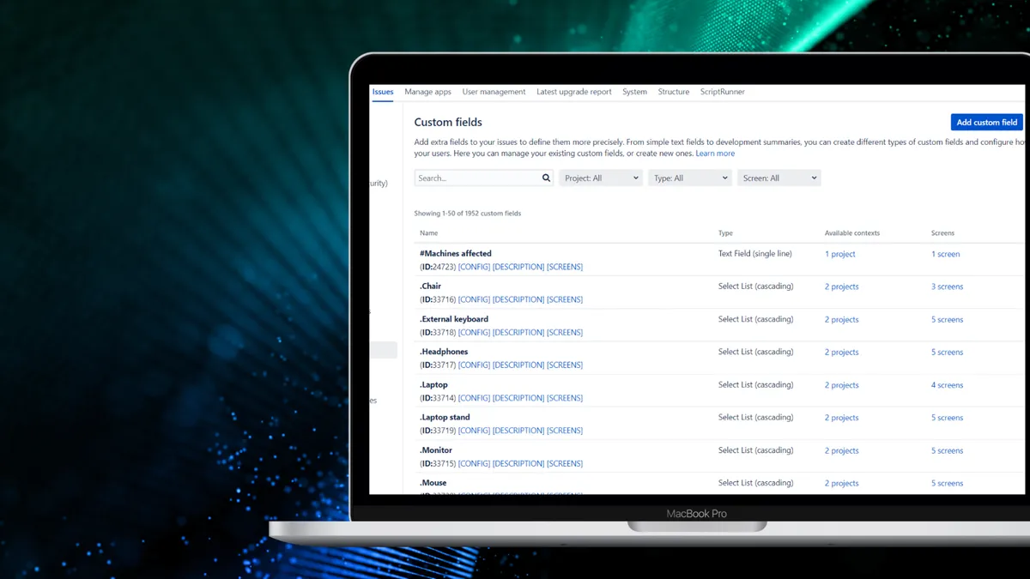Open 1 screen link for #Machines affected
Screen dimensions: 1030x579
946,254
